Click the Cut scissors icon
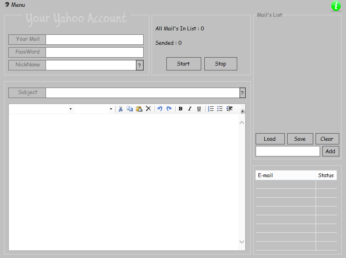This screenshot has width=346, height=258. (120, 109)
